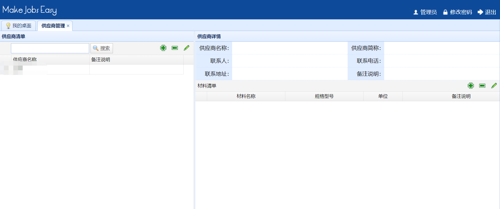Click the 规格型号 column header
The image size is (500, 209).
(324, 96)
